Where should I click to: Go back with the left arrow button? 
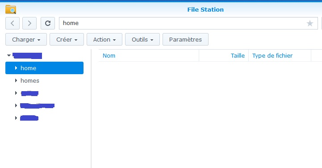point(13,23)
